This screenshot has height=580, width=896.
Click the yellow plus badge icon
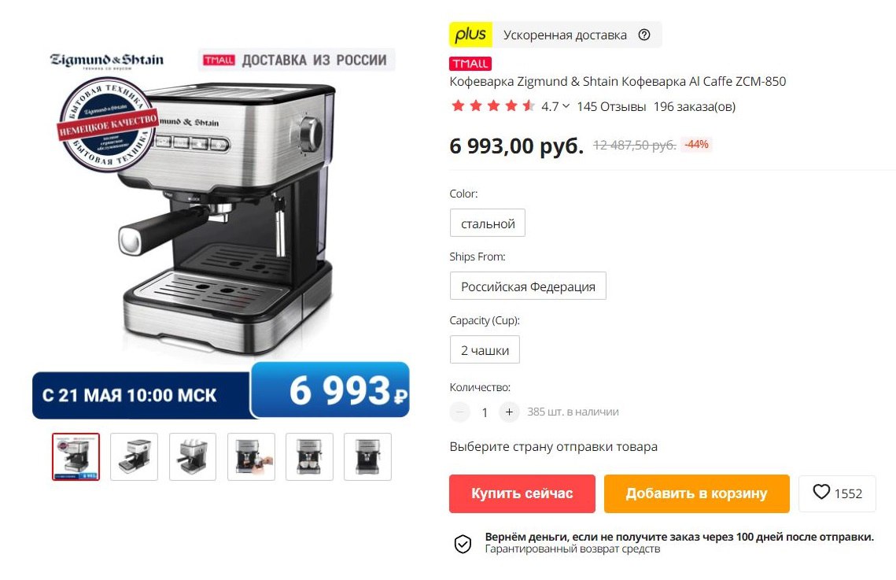tap(470, 35)
